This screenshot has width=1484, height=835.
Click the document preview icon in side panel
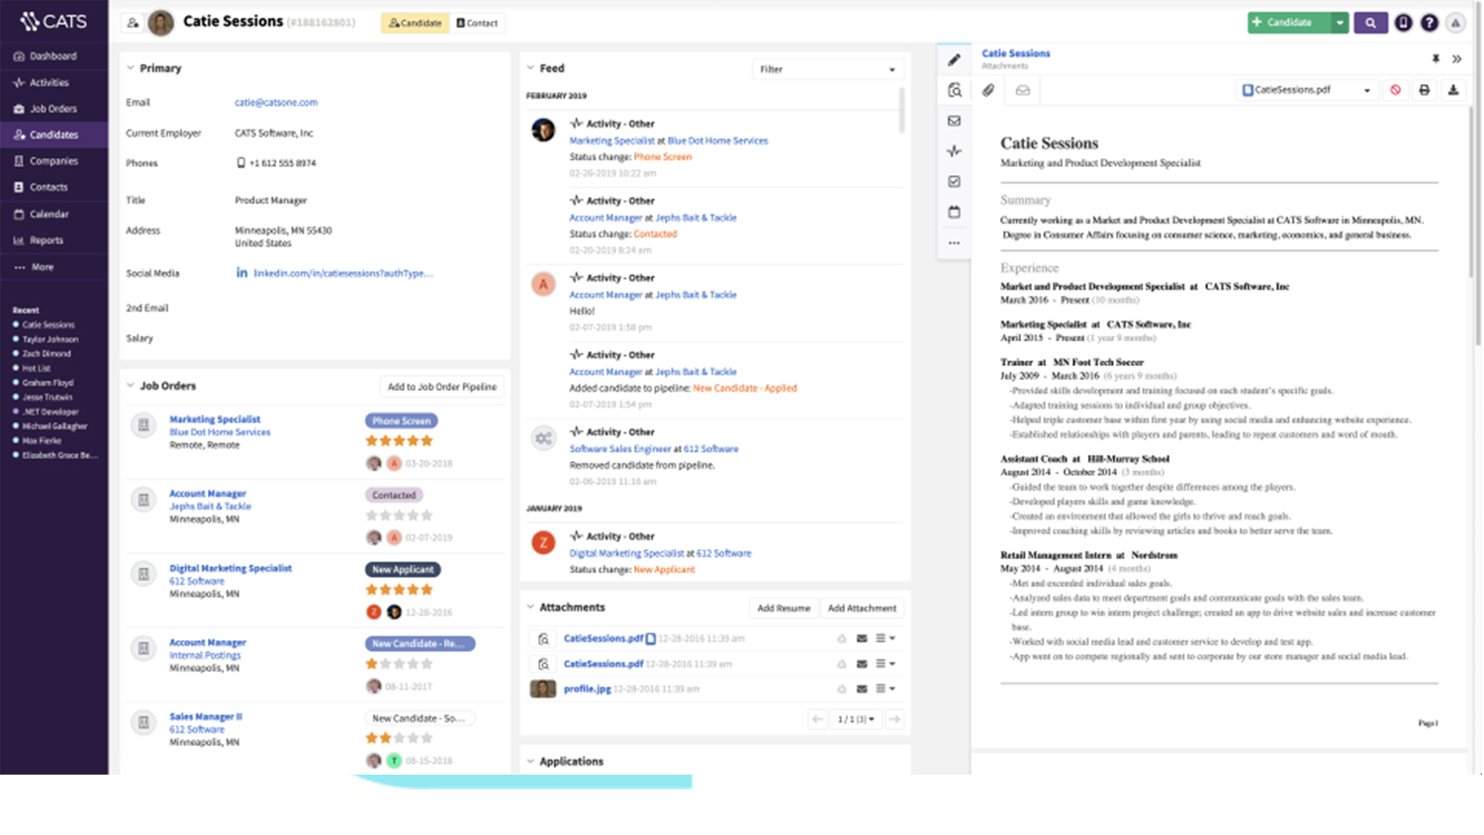click(954, 90)
